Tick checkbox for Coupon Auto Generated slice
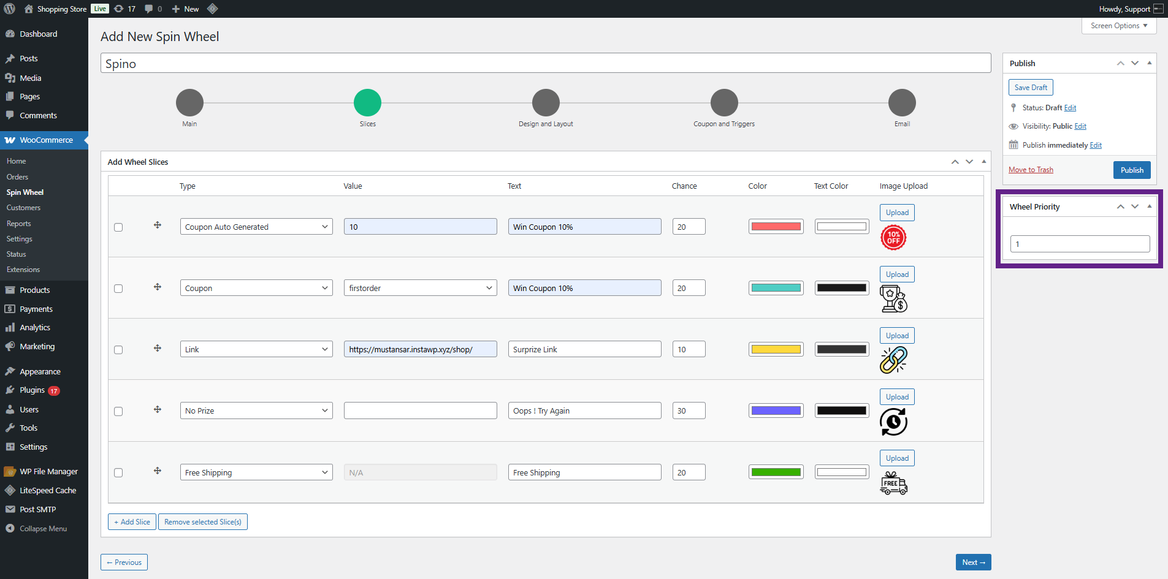The width and height of the screenshot is (1168, 579). point(118,227)
